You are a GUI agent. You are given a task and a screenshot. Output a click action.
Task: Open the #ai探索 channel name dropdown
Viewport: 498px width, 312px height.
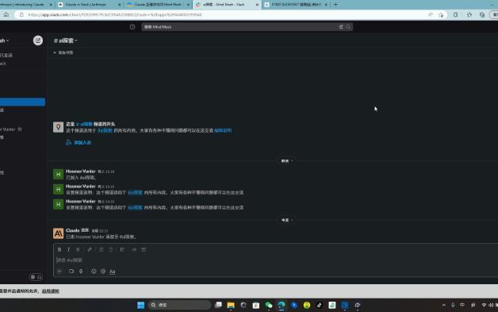tap(66, 40)
